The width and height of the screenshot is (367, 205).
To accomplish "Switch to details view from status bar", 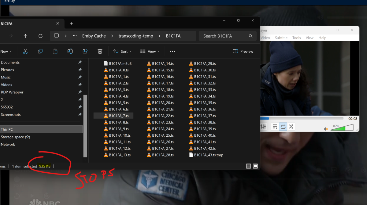I will pos(248,166).
